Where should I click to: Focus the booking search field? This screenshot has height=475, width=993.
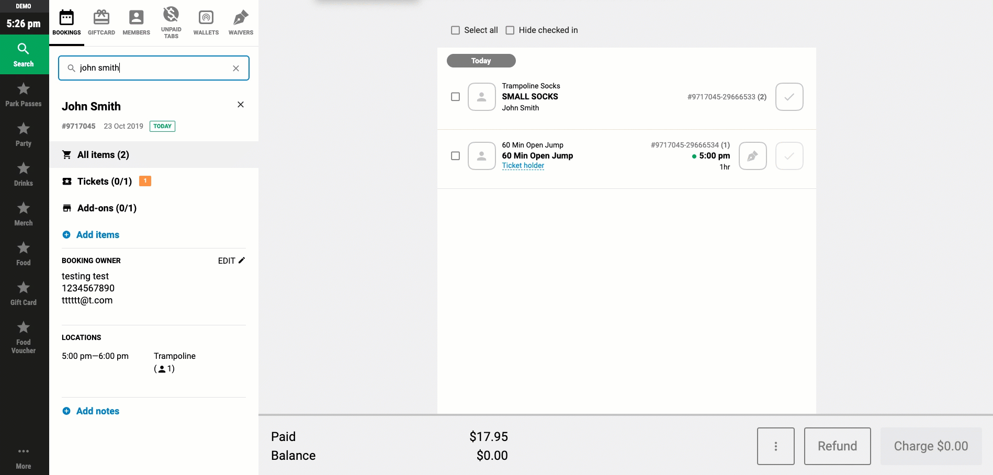click(x=153, y=68)
